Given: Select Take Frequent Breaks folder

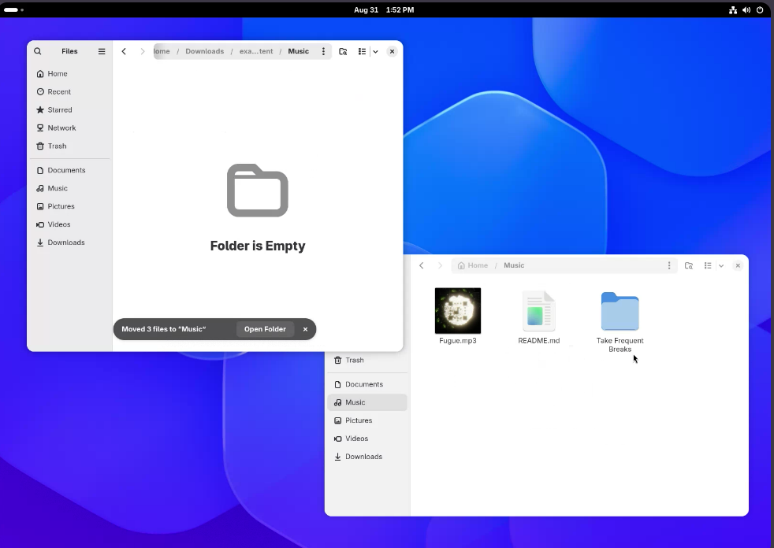Looking at the screenshot, I should click(x=620, y=321).
